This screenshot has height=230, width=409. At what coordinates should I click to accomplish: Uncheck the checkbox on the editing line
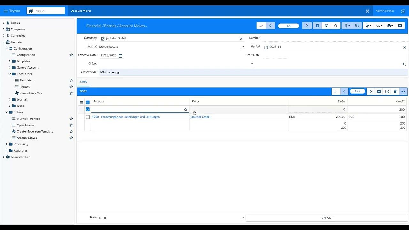click(88, 109)
